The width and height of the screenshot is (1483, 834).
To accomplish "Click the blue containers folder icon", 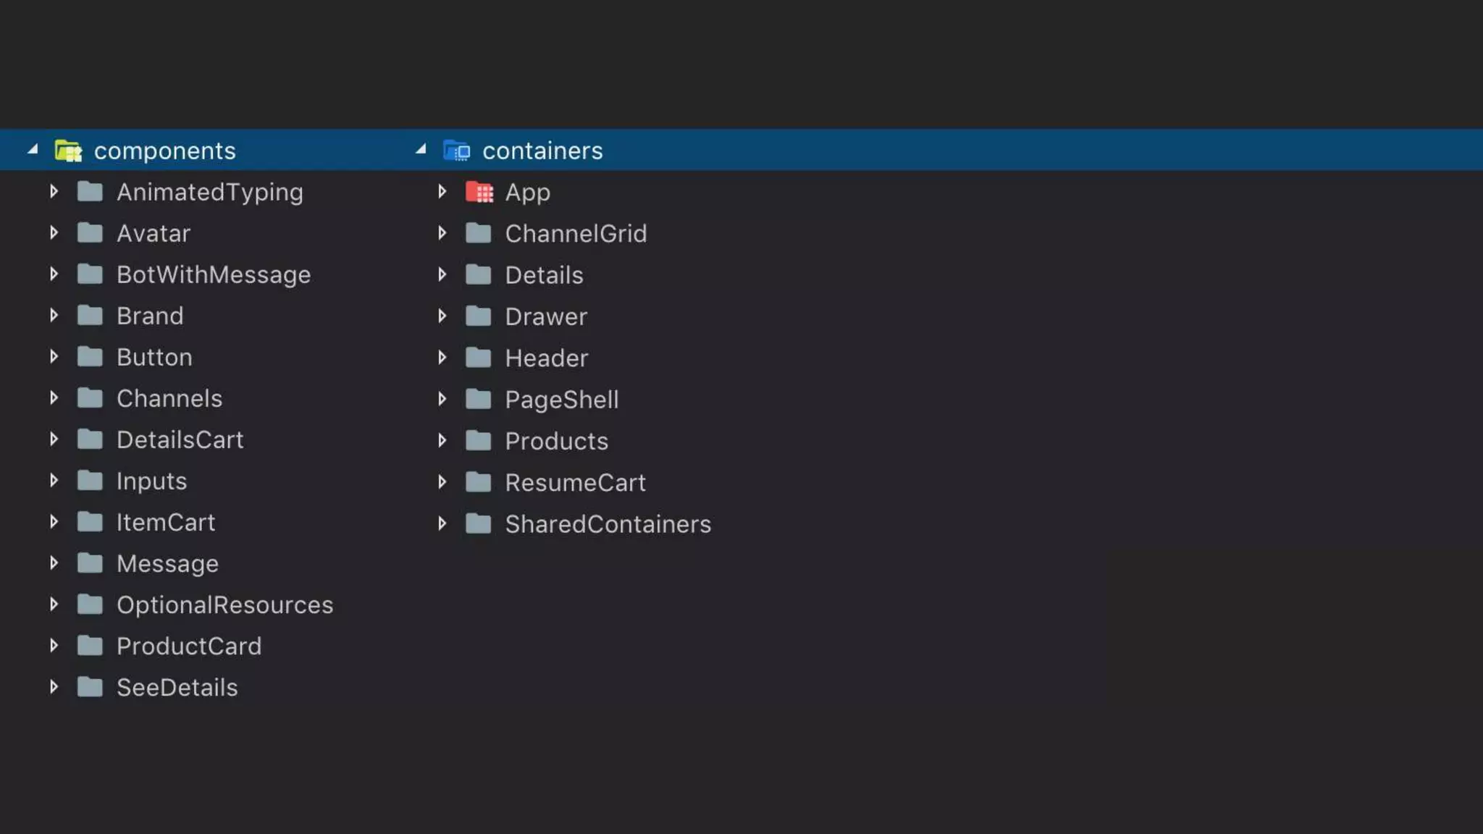I will pos(456,151).
